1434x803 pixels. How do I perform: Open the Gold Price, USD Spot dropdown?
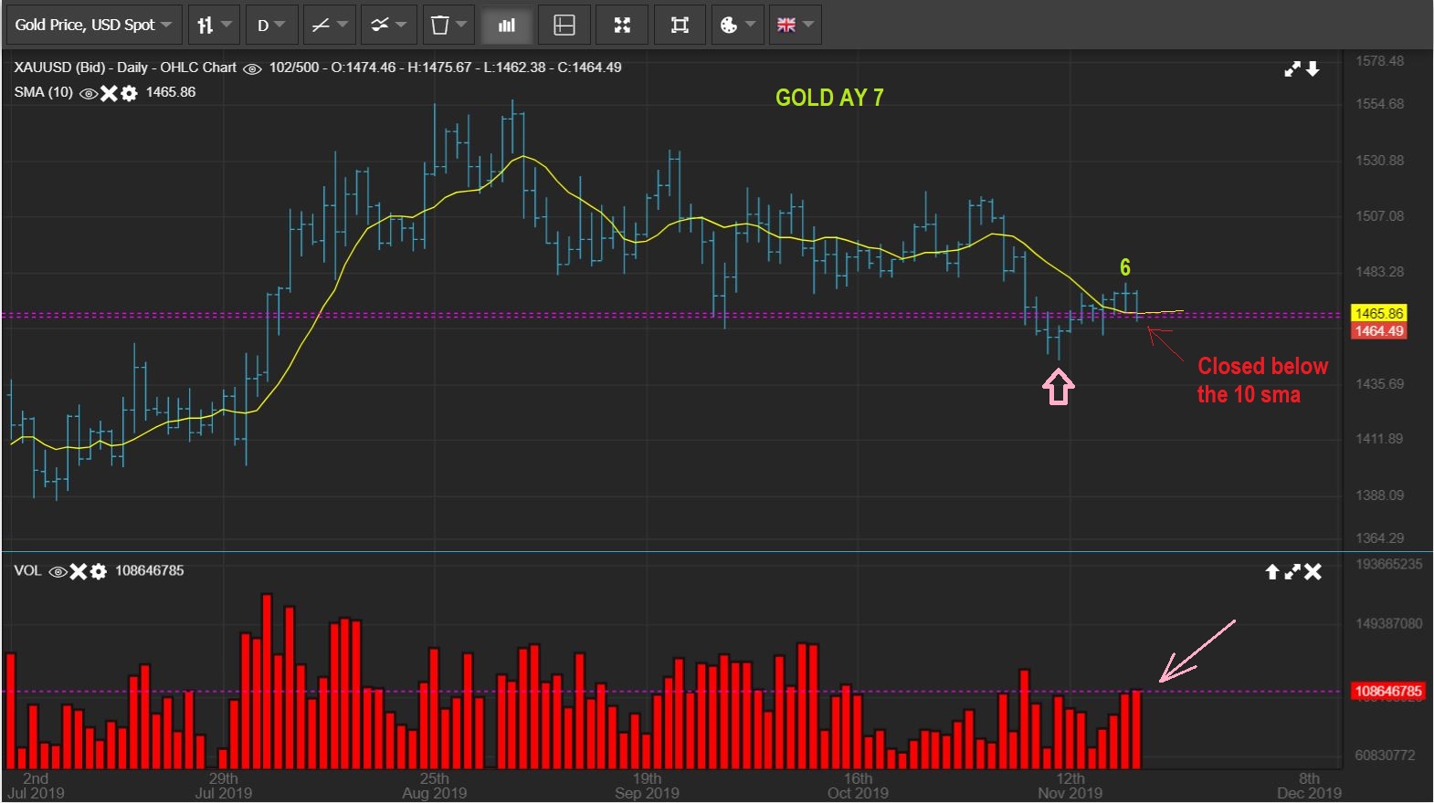(93, 26)
